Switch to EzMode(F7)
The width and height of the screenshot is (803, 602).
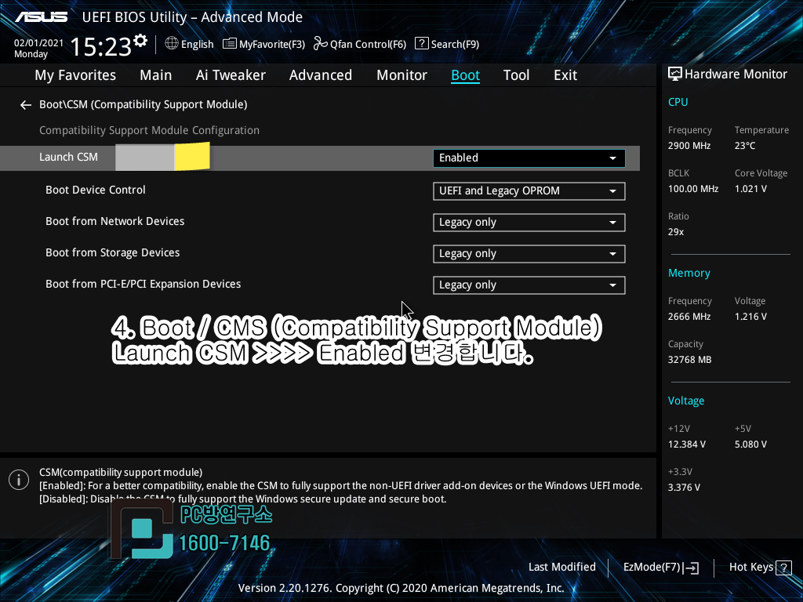(x=661, y=568)
